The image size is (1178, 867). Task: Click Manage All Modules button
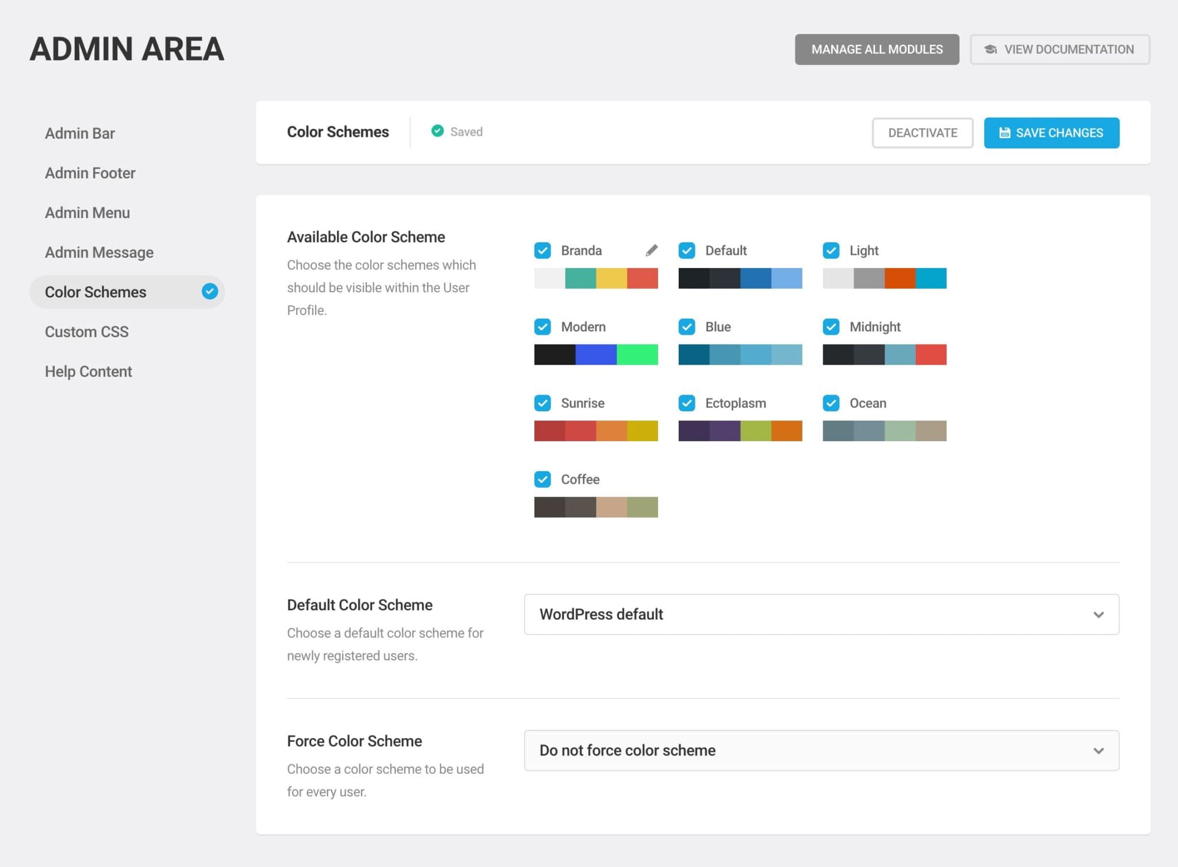(877, 49)
